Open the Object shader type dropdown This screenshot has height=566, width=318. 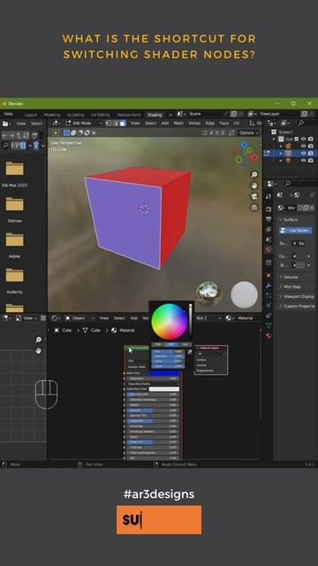80,318
